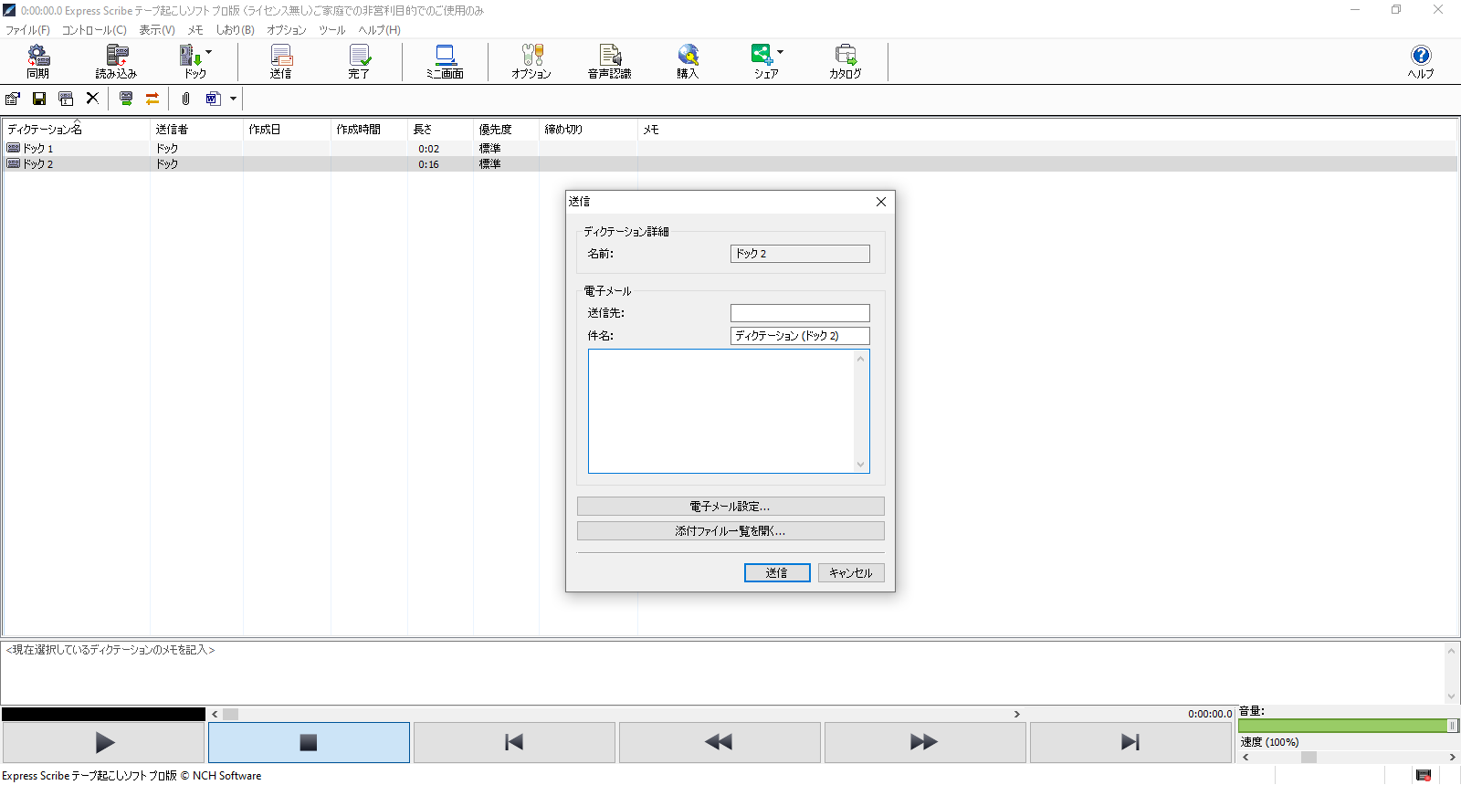The image size is (1461, 785).
Task: Click the green 音量 volume slider
Action: tap(1348, 726)
